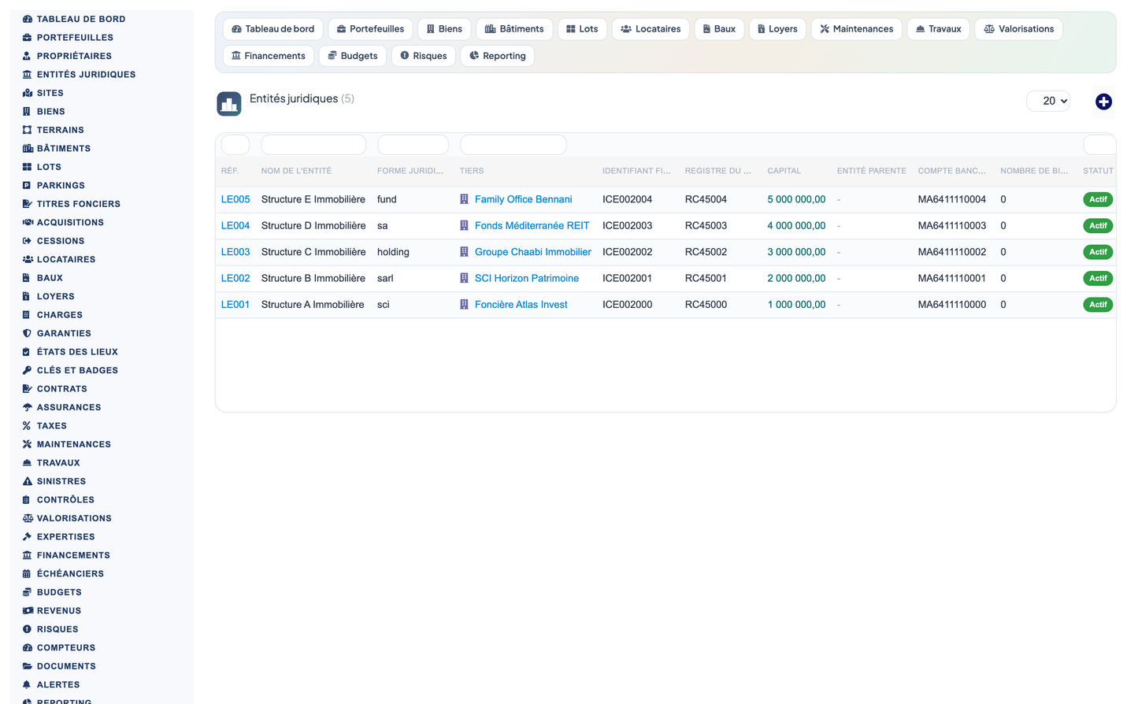Go to Documents in the sidebar
The height and width of the screenshot is (704, 1138).
coord(66,666)
